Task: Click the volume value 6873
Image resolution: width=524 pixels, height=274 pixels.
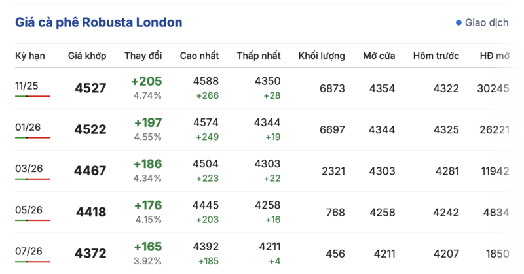Action: click(x=332, y=88)
